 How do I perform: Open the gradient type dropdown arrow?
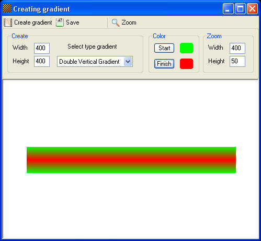[128, 62]
